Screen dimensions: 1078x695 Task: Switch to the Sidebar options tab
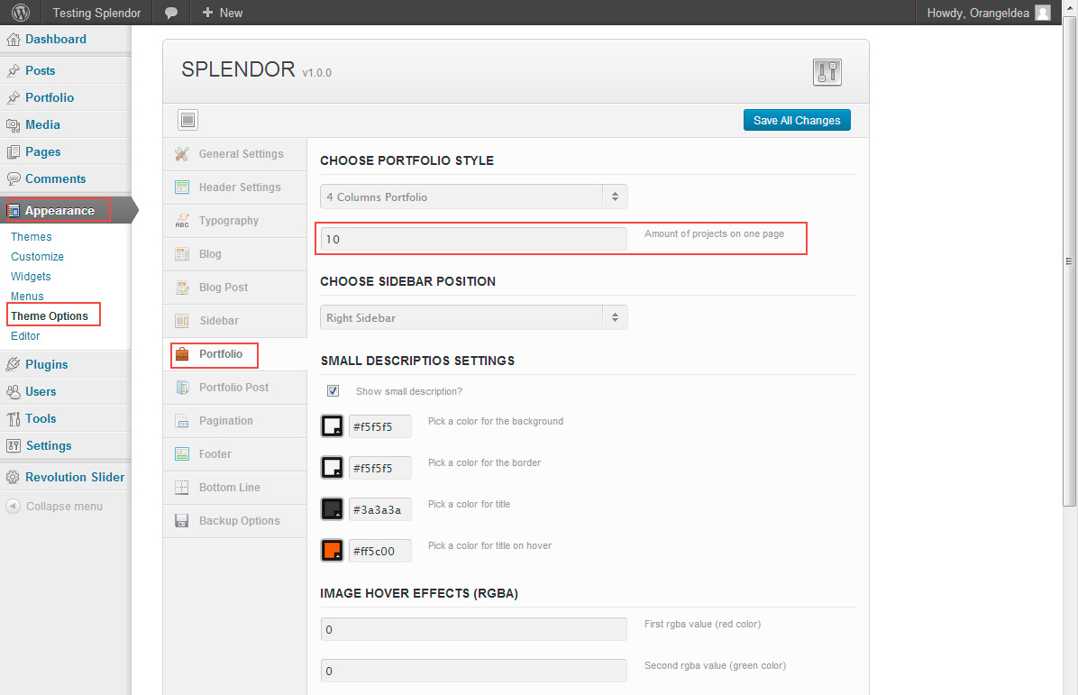pyautogui.click(x=235, y=320)
